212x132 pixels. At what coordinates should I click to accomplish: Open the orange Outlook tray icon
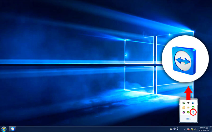(184, 107)
